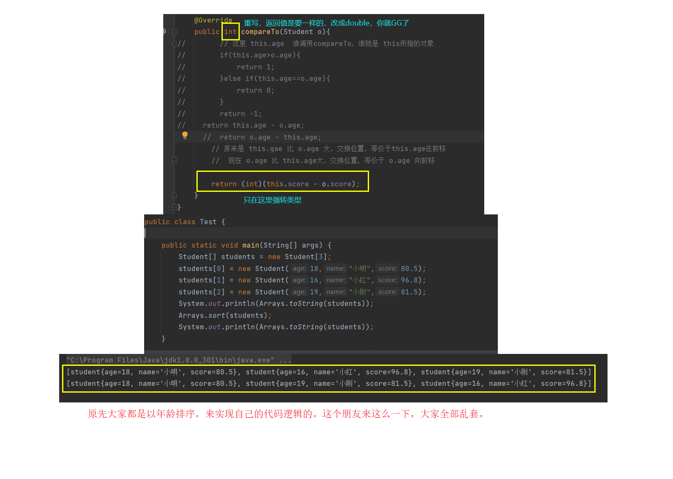The image size is (673, 479).
Task: Collapse the compareTo method fold marker
Action: (x=174, y=32)
